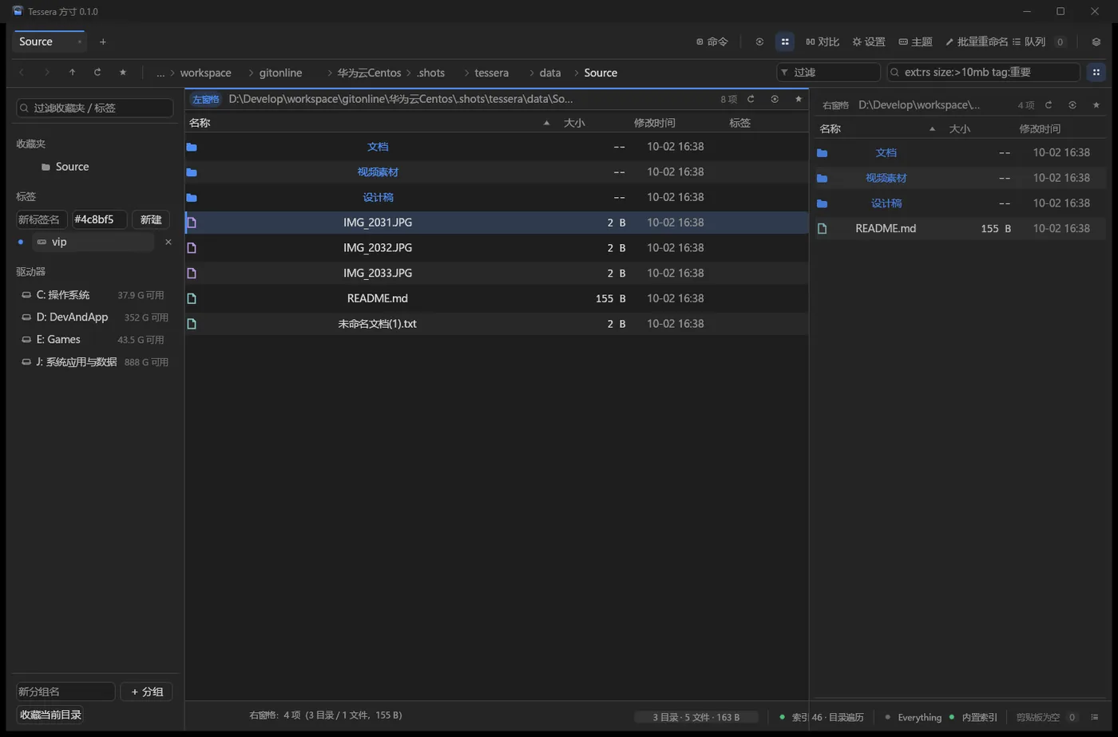Go up one directory with the up arrow
1118x737 pixels.
72,72
